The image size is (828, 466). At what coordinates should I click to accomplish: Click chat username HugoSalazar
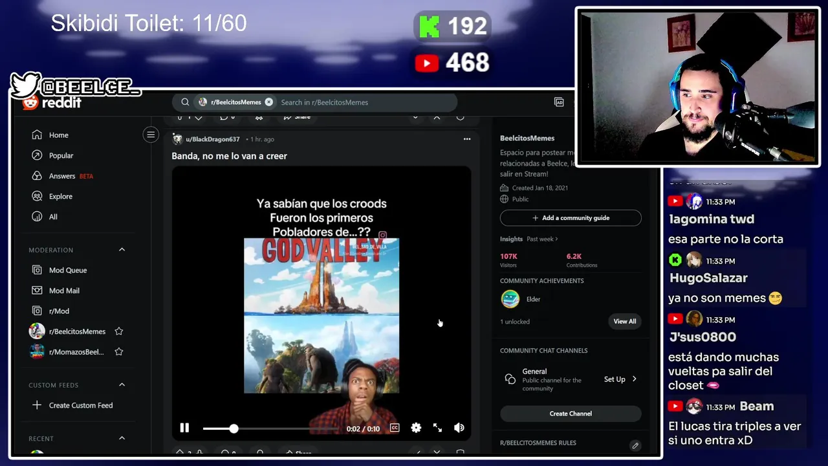point(708,278)
